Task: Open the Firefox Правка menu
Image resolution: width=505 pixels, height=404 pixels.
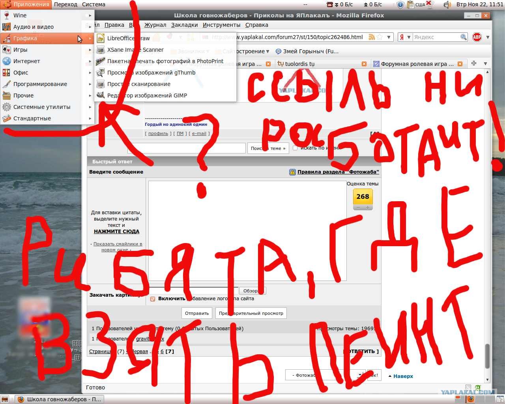Action: tap(114, 25)
